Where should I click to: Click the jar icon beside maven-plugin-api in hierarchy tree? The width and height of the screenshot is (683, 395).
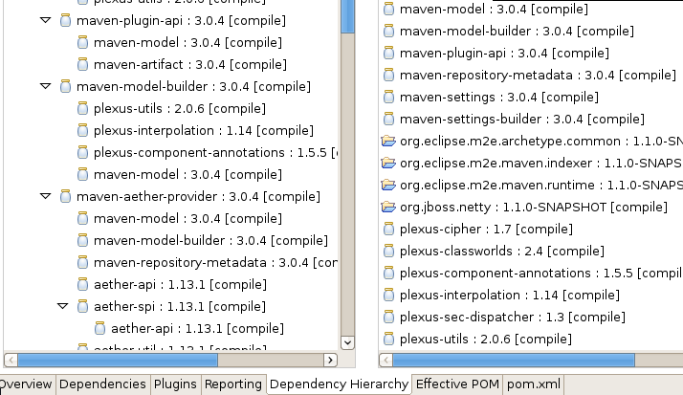tap(65, 20)
